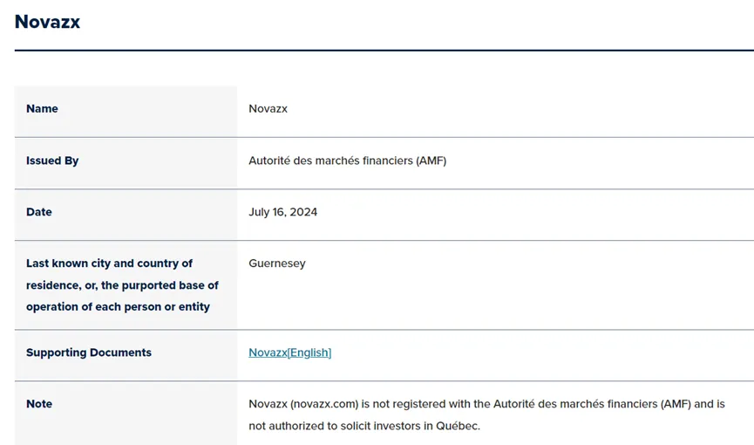Screen dimensions: 754x445
Task: Click the Last known city and country label
Action: [109, 264]
